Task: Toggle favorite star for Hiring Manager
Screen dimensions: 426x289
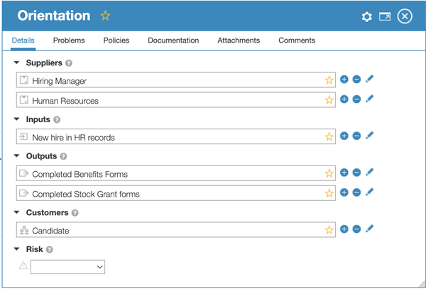Action: click(x=329, y=80)
